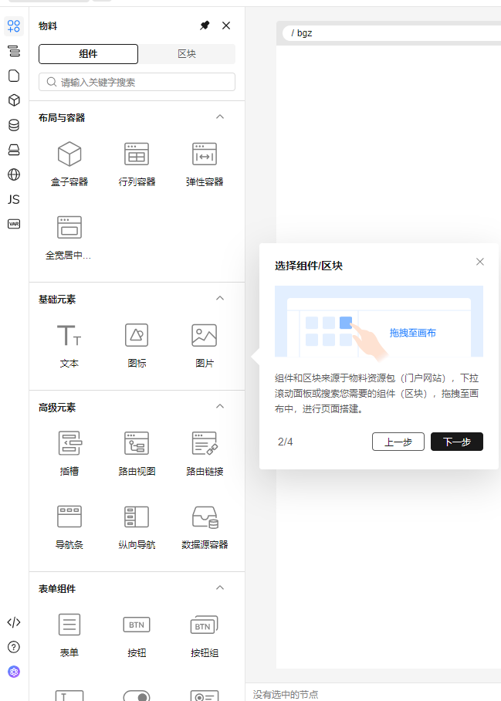Open the purple robot assistant icon
This screenshot has width=501, height=701.
click(14, 672)
